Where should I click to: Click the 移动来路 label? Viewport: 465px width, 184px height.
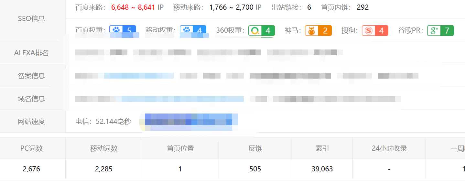189,7
